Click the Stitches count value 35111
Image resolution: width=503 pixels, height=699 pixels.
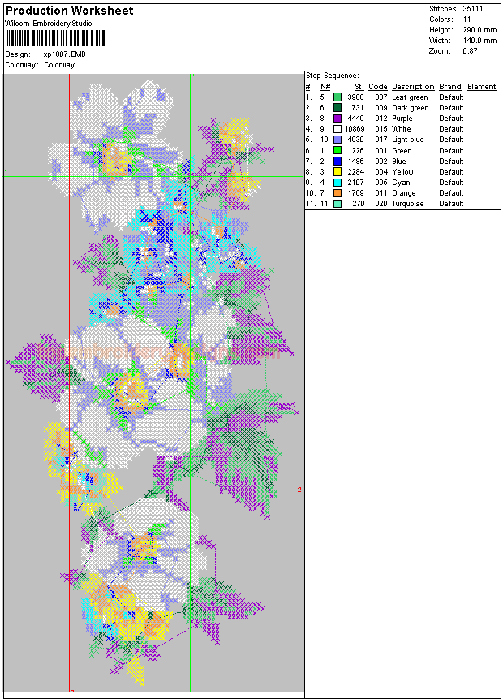click(473, 8)
